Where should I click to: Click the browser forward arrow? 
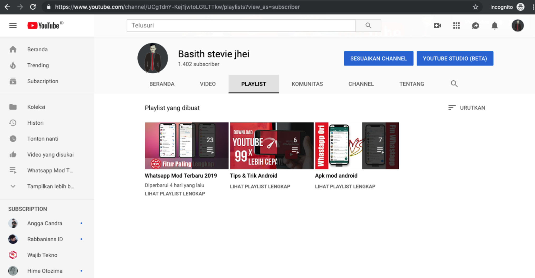(x=20, y=7)
